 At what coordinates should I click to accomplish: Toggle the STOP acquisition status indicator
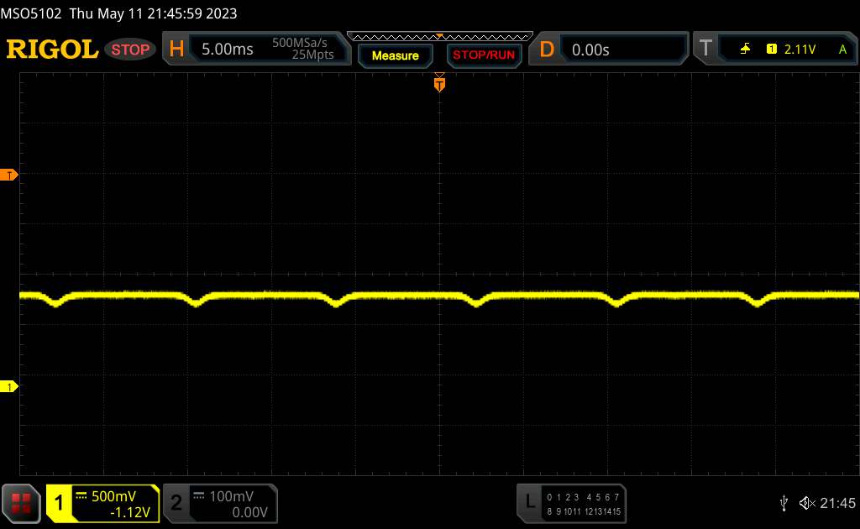(132, 50)
